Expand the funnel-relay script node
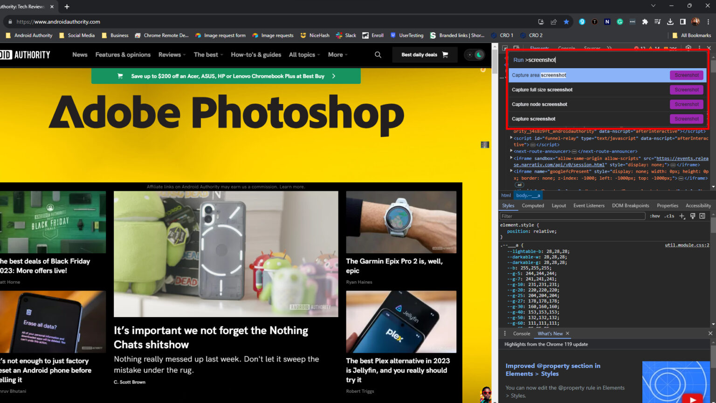The height and width of the screenshot is (403, 716). [511, 138]
